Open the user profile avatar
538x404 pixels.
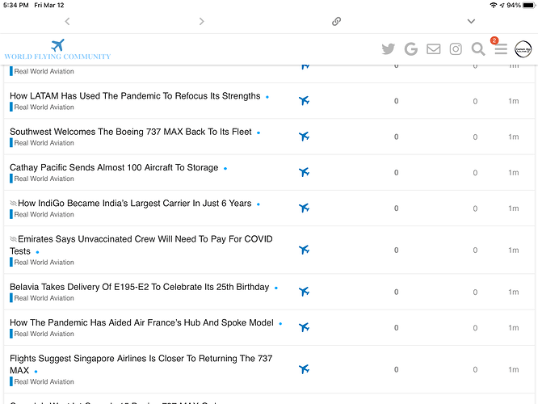(523, 49)
